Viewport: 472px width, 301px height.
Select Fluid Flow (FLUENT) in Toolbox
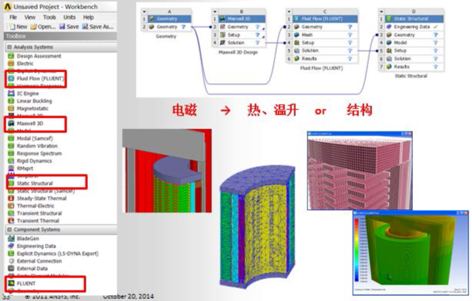(x=38, y=78)
